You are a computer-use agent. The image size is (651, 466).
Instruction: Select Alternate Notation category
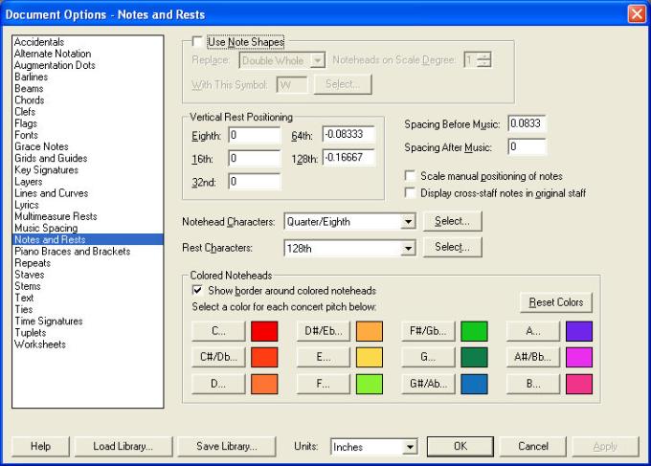(53, 54)
